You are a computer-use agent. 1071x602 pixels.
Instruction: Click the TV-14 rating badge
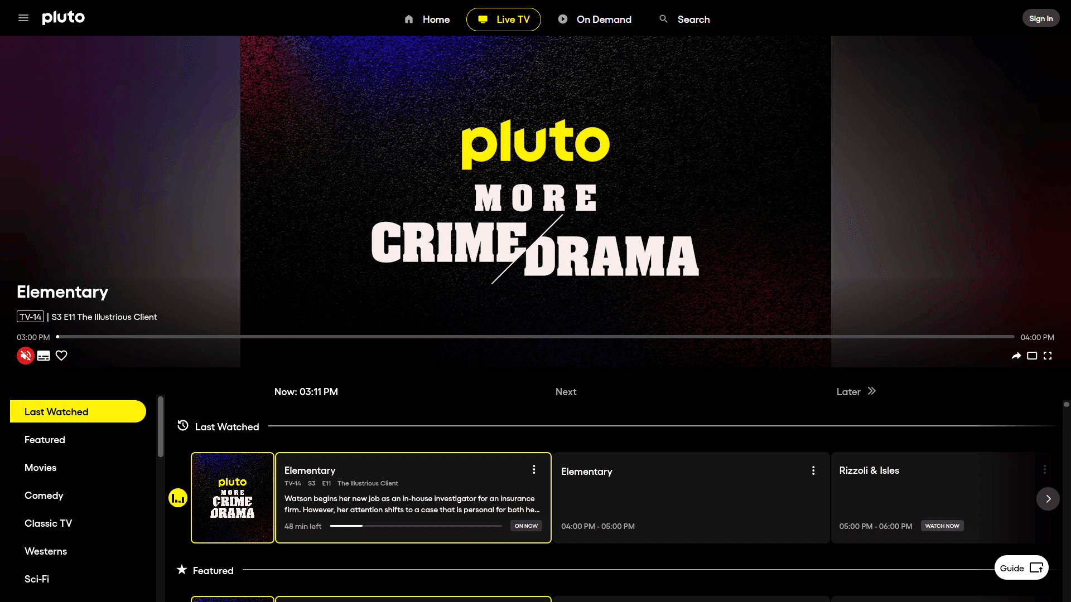coord(30,317)
